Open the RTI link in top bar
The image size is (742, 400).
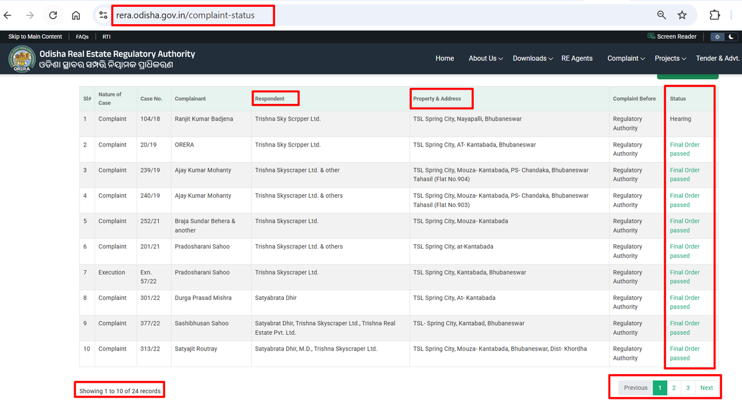(106, 36)
